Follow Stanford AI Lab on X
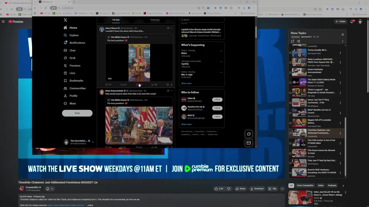The image size is (369, 207). click(217, 108)
